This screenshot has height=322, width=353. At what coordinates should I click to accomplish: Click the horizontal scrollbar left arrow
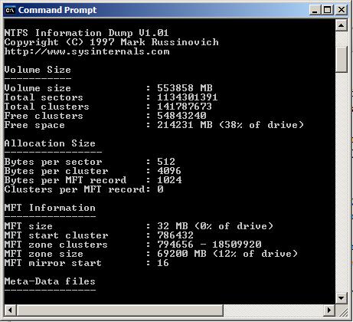10,310
